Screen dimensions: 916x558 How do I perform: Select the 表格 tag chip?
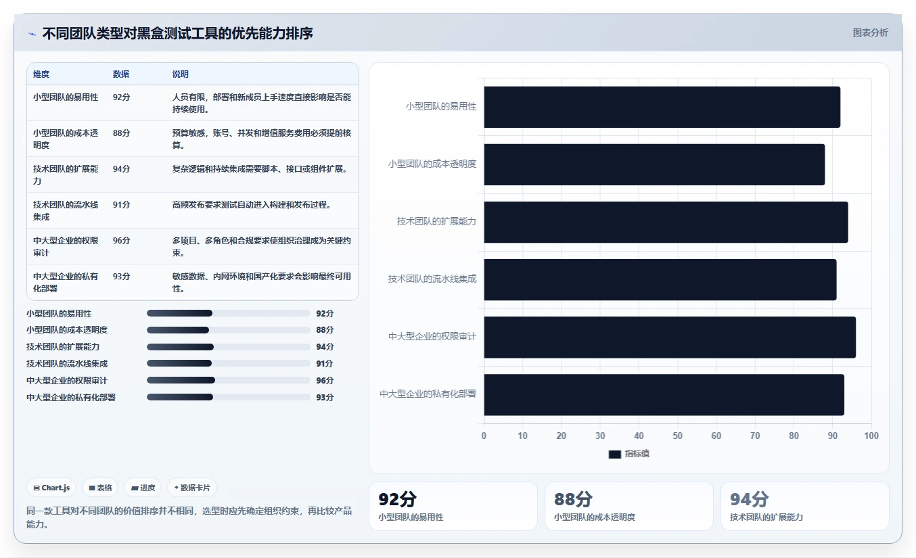(100, 488)
